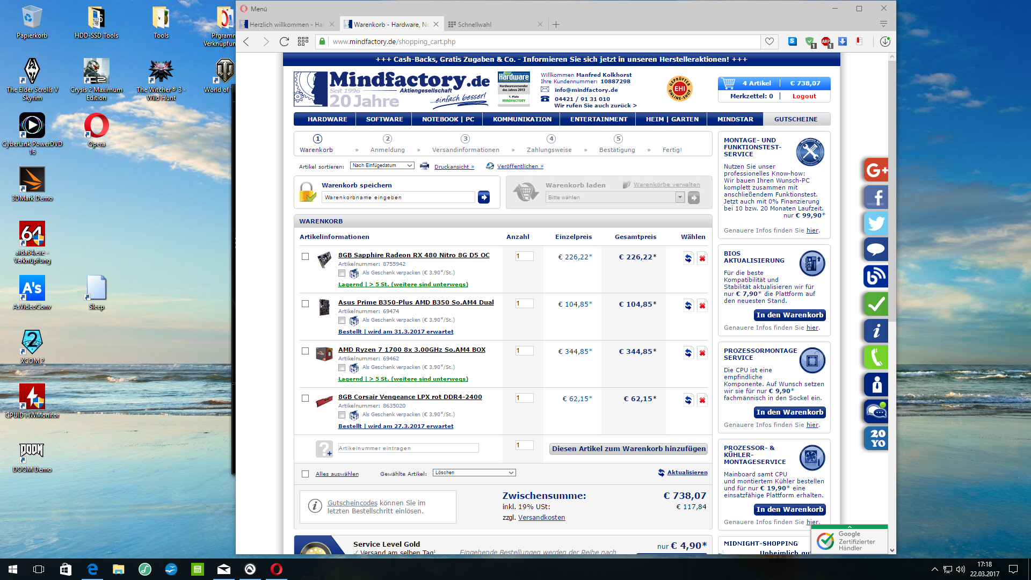Add BIOS Aktualisierung to Warenkorb
Image resolution: width=1031 pixels, height=580 pixels.
click(789, 315)
